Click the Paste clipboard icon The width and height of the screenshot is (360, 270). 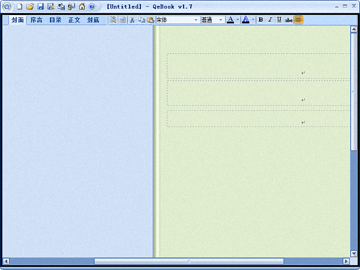pyautogui.click(x=150, y=20)
